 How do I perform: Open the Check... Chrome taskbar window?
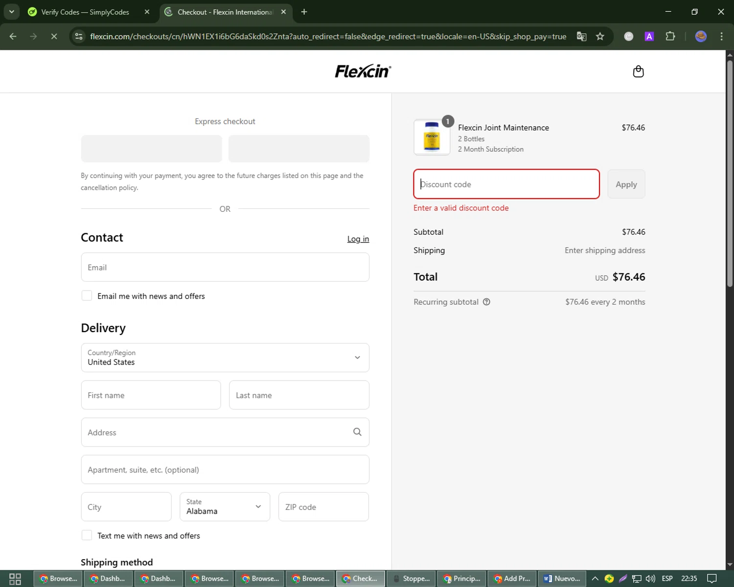pos(360,579)
